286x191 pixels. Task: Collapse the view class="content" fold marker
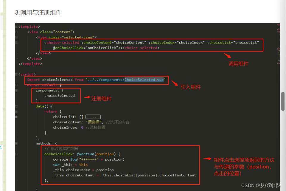click(16, 32)
